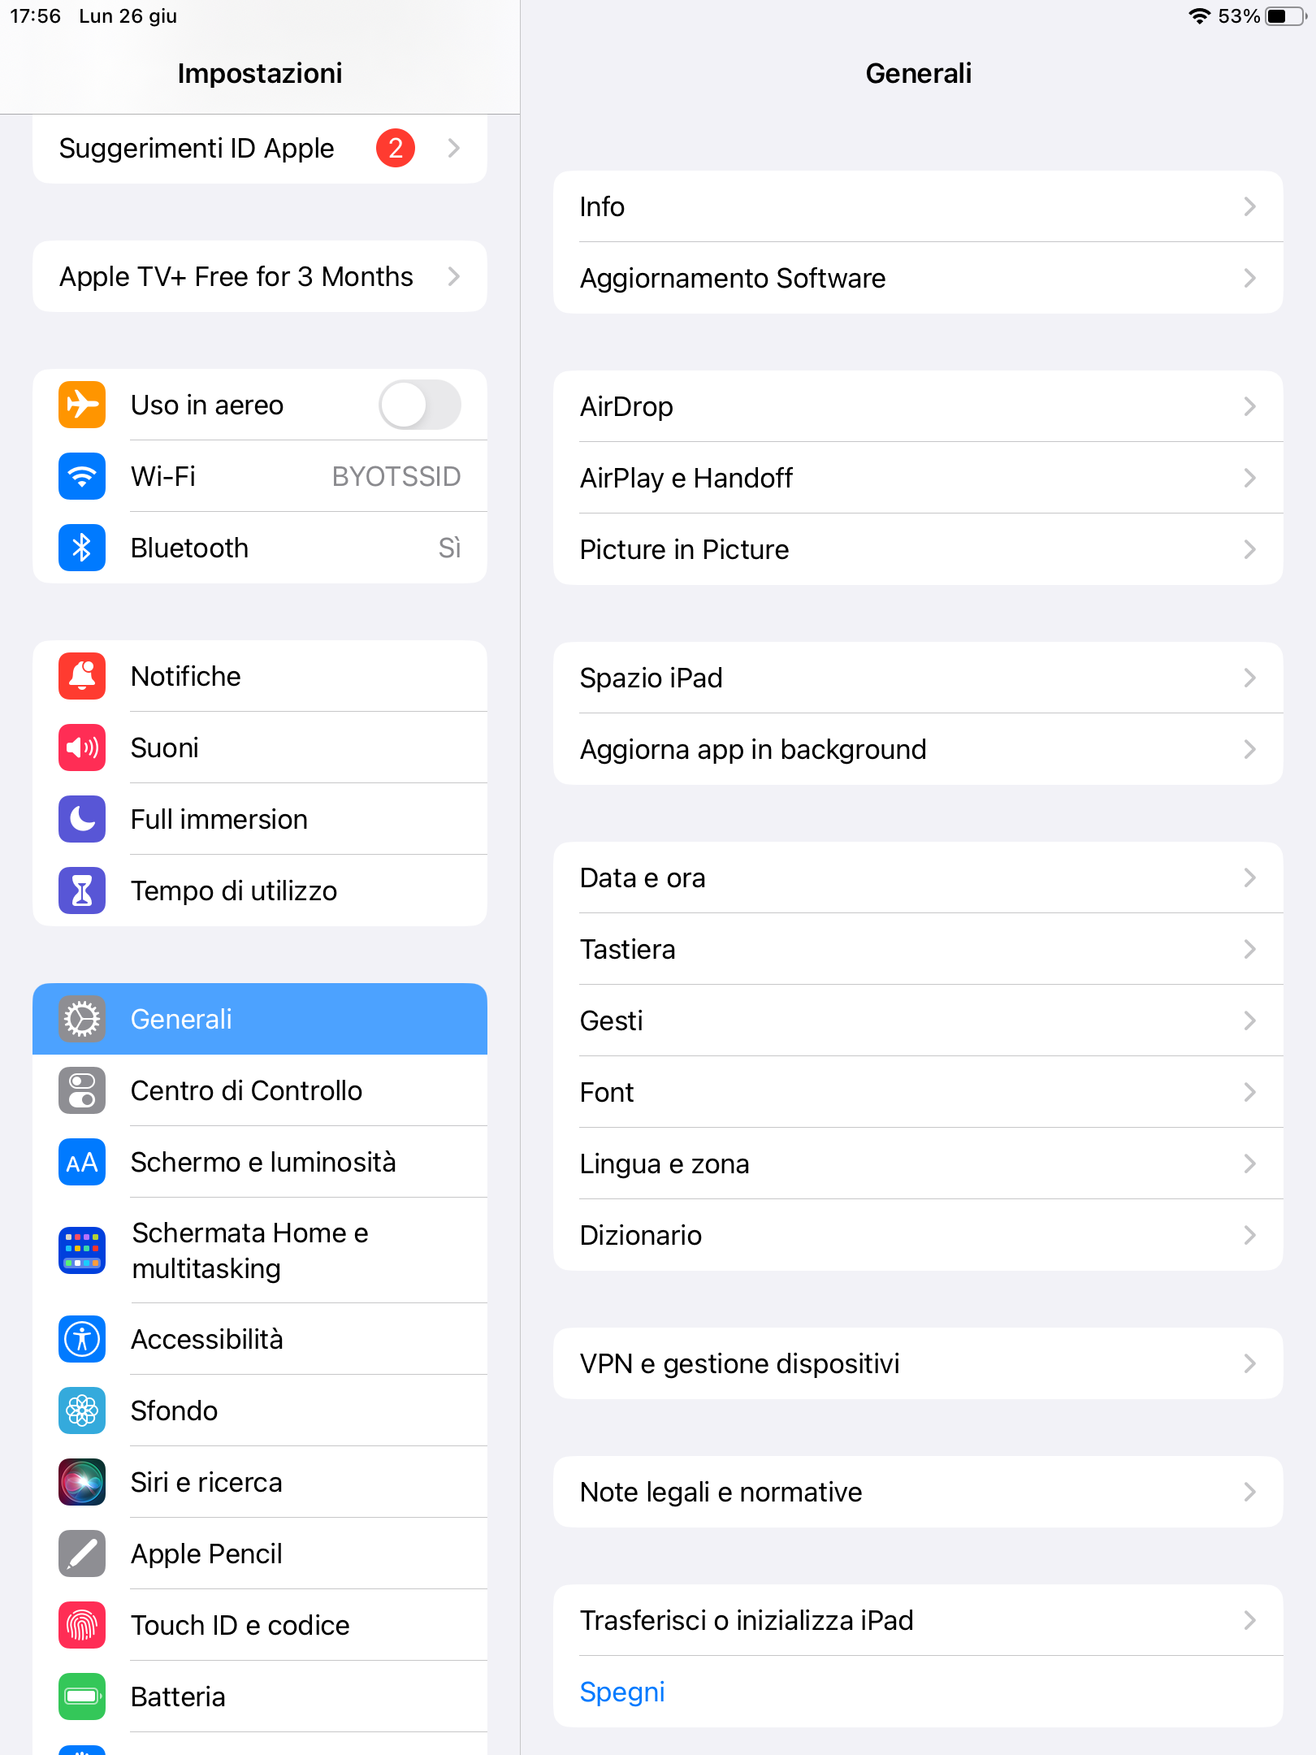
Task: Open Apple TV+ Free for 3 Months offer
Action: coord(260,276)
